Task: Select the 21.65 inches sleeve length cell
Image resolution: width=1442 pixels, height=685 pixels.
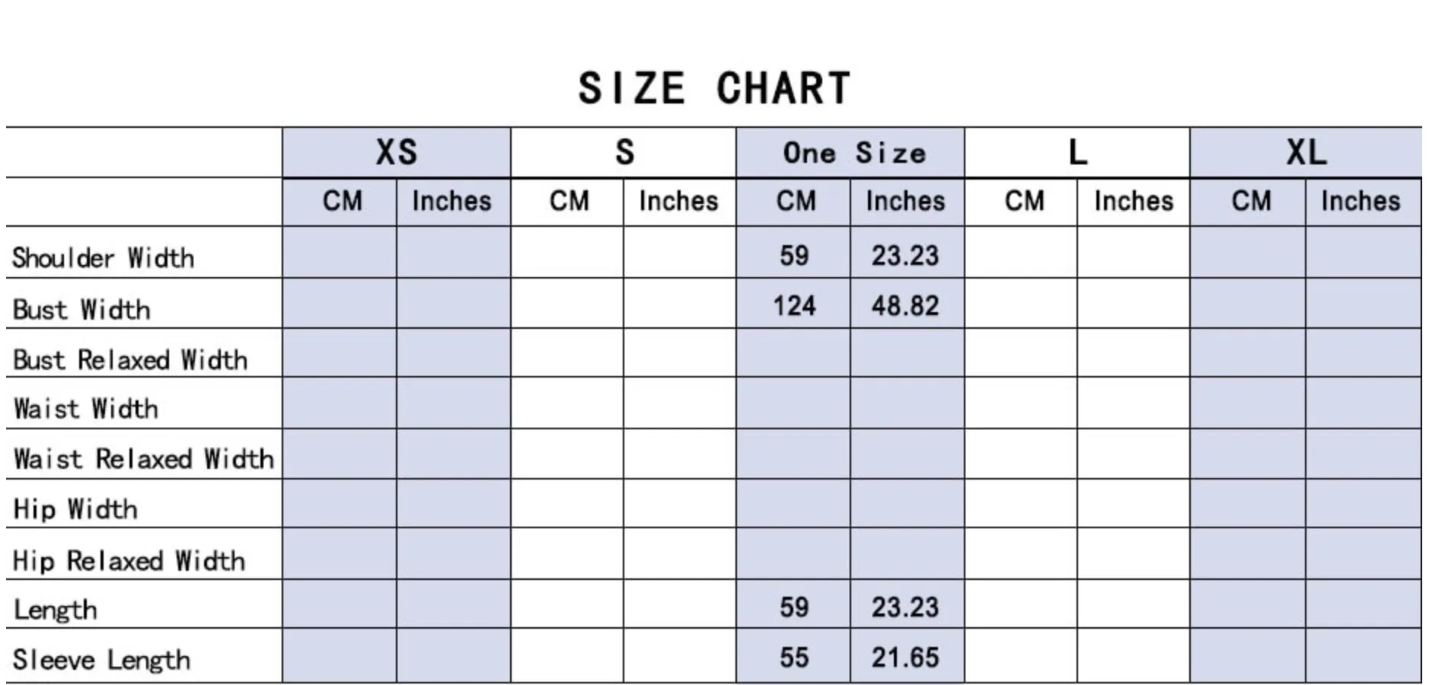Action: [x=907, y=655]
